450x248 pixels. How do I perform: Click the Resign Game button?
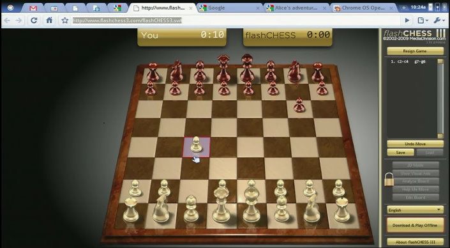[x=415, y=51]
